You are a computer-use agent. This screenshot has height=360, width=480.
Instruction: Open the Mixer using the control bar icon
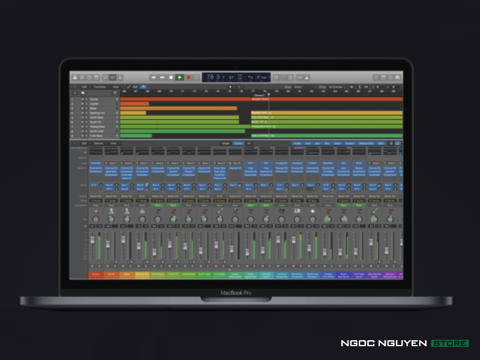pyautogui.click(x=112, y=77)
